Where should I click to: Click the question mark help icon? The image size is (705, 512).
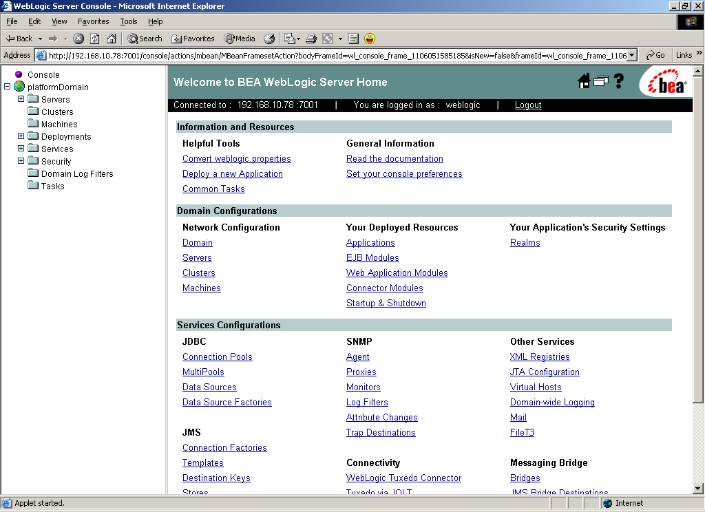click(619, 81)
